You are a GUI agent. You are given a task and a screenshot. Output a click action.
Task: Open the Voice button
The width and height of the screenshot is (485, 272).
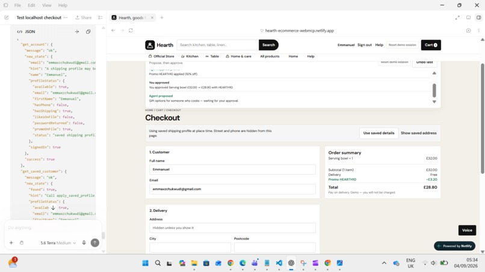[467, 230]
